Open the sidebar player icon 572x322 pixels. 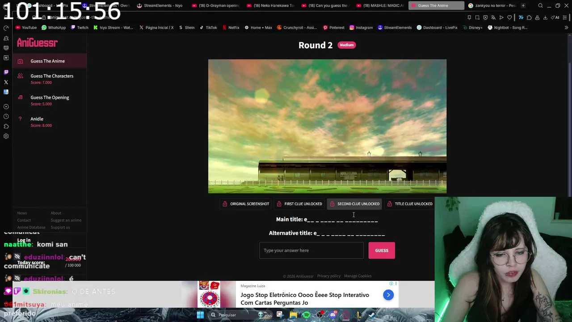pyautogui.click(x=6, y=106)
